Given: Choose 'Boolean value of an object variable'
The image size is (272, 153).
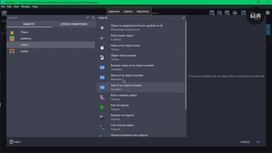Looking at the screenshot, I should click(x=141, y=67).
